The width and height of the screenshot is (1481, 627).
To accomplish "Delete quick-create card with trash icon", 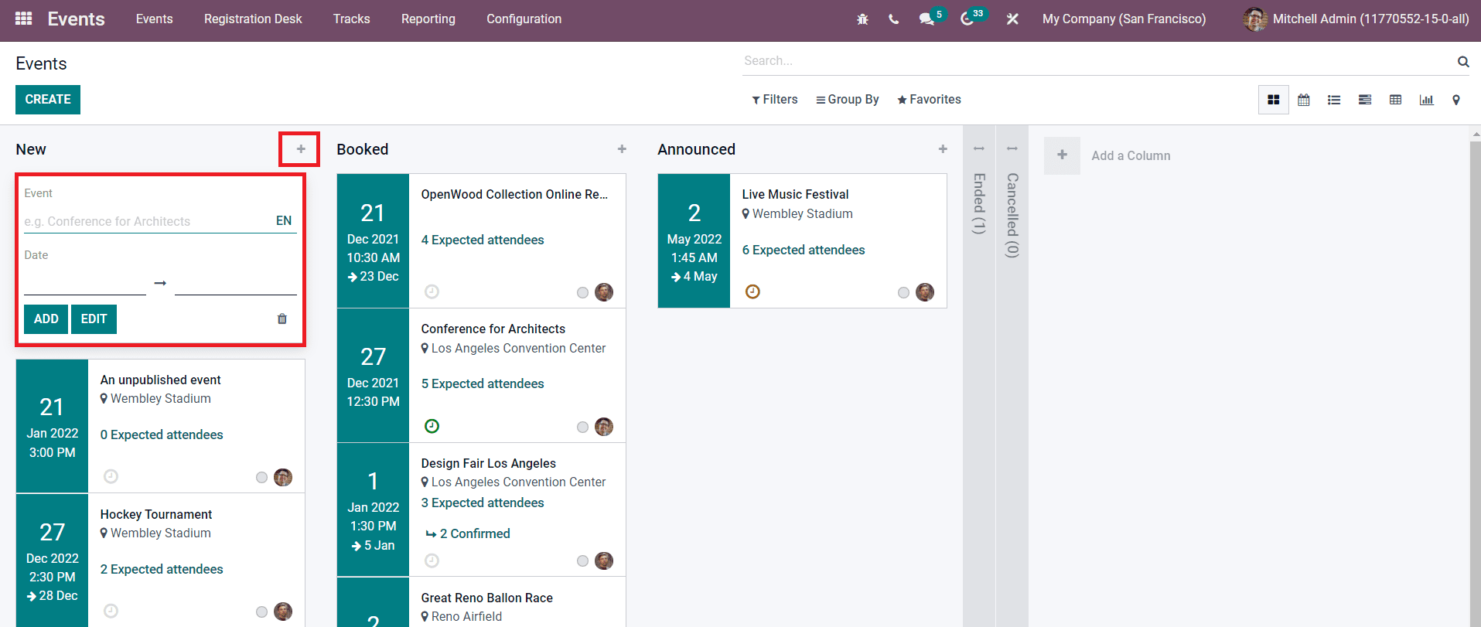I will click(x=282, y=319).
